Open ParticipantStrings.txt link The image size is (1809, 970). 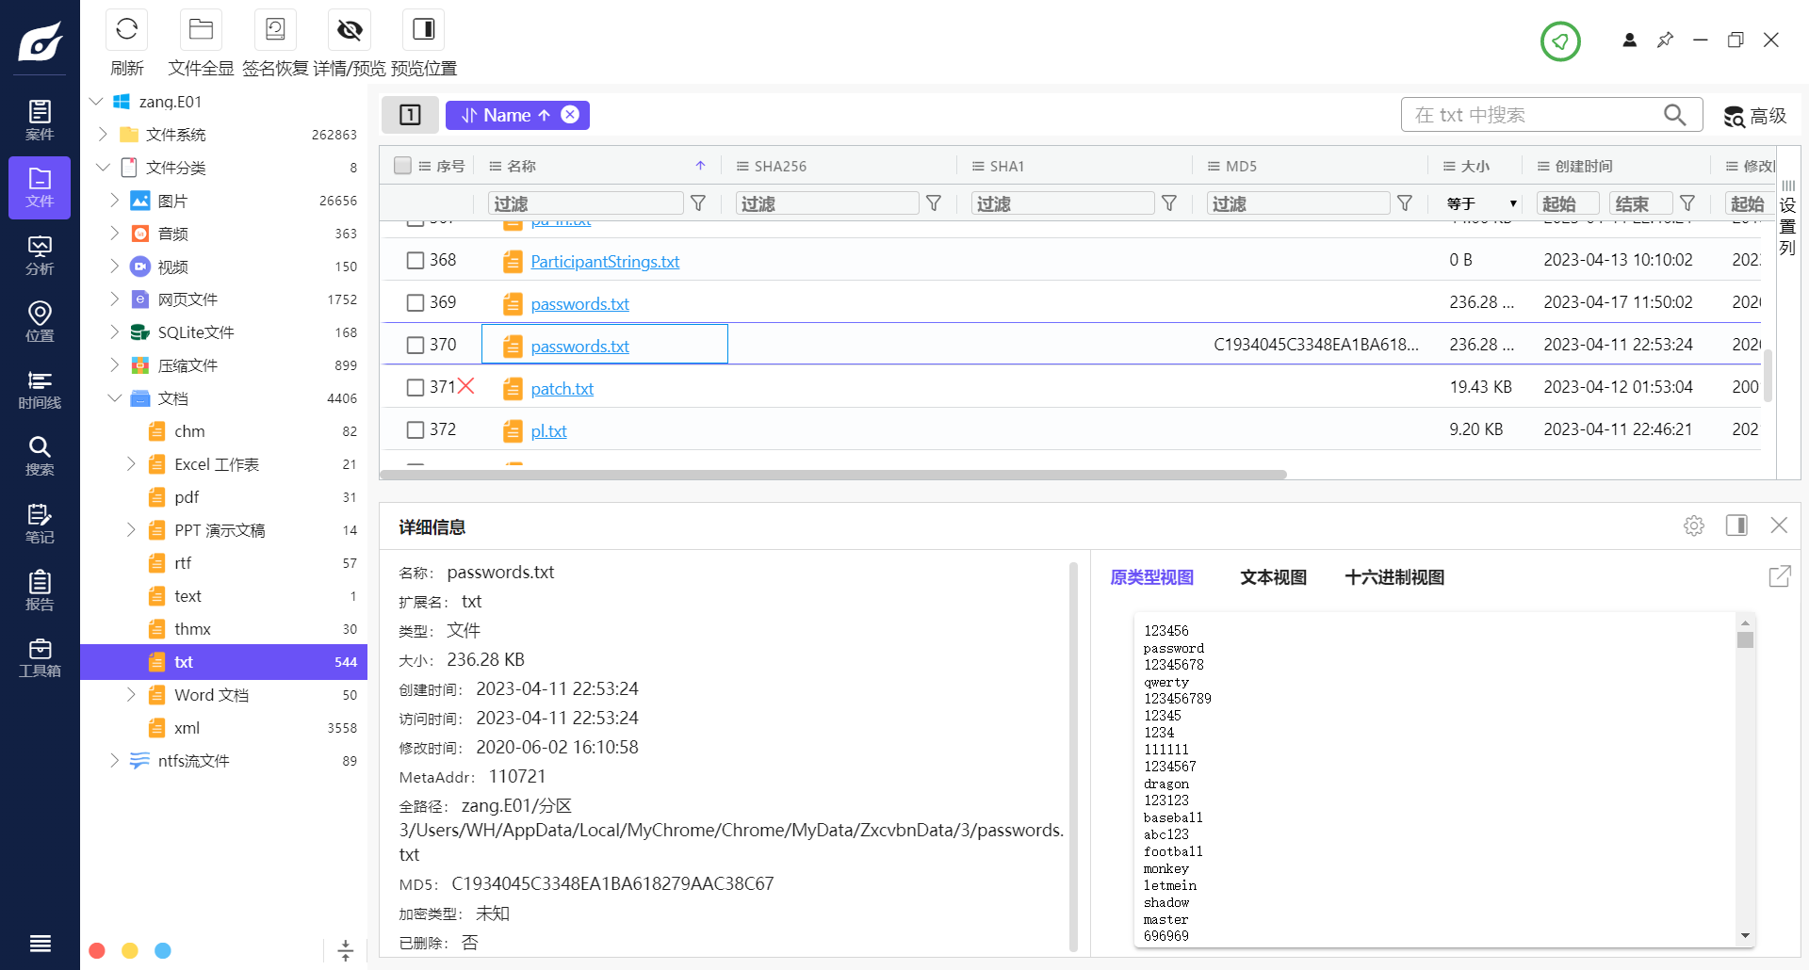point(605,262)
